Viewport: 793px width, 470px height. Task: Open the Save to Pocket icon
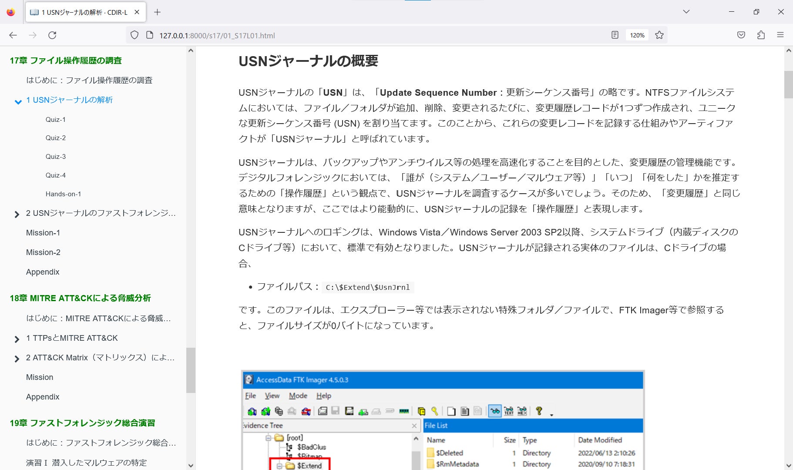tap(741, 35)
